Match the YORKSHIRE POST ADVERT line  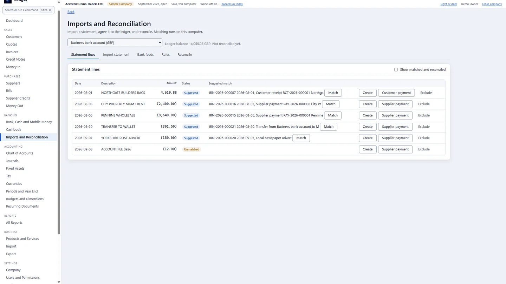point(301,138)
